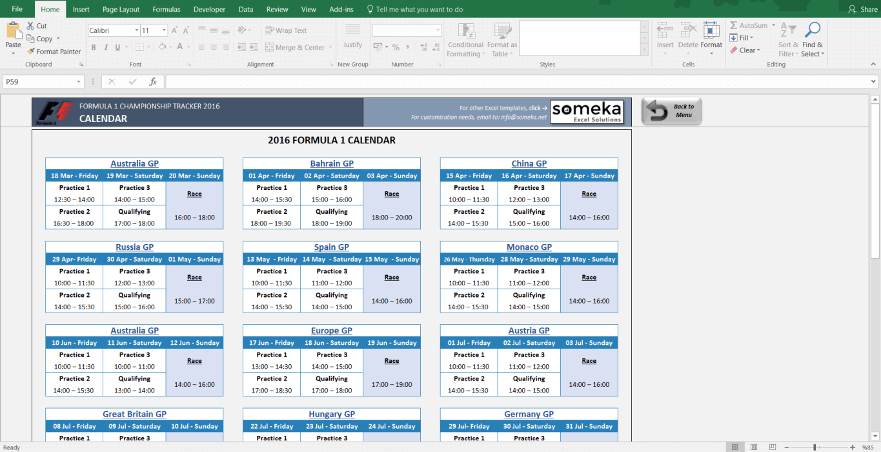The height and width of the screenshot is (452, 881).
Task: Click the Tell me what you want search field
Action: (x=414, y=9)
